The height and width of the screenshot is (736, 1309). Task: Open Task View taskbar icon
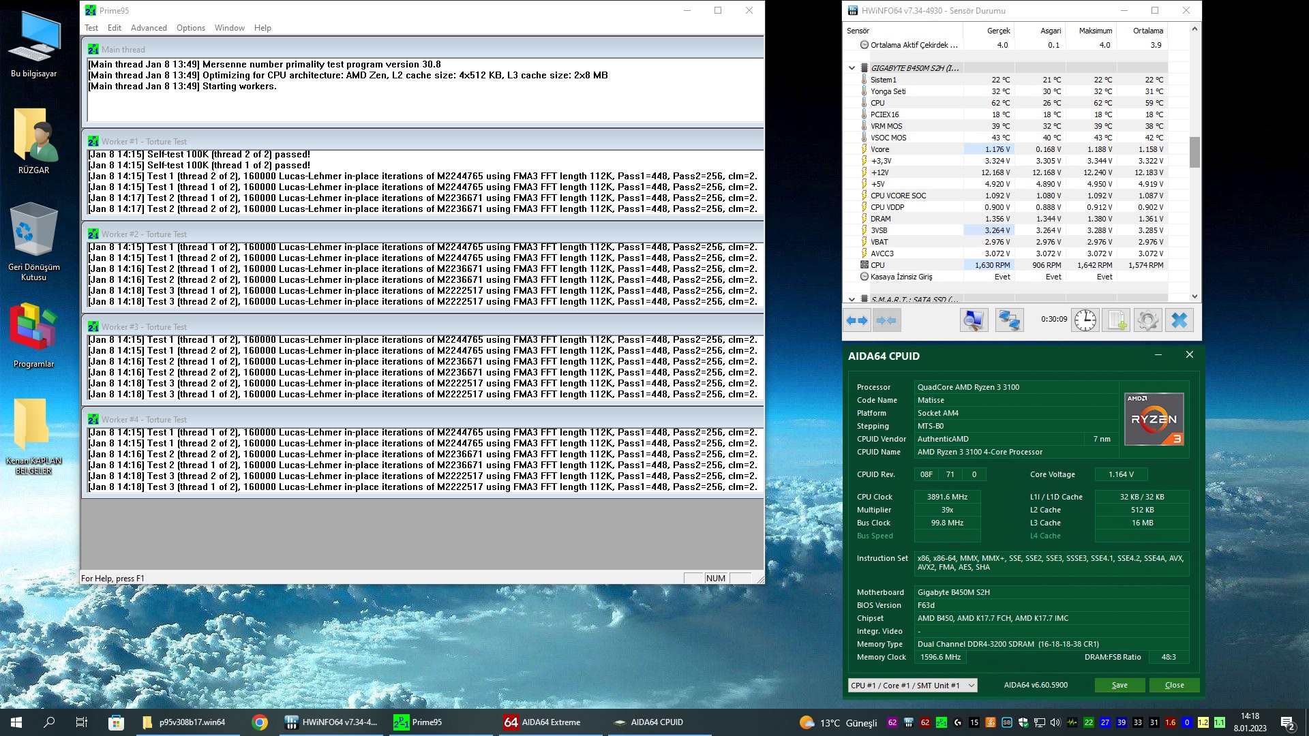point(81,722)
